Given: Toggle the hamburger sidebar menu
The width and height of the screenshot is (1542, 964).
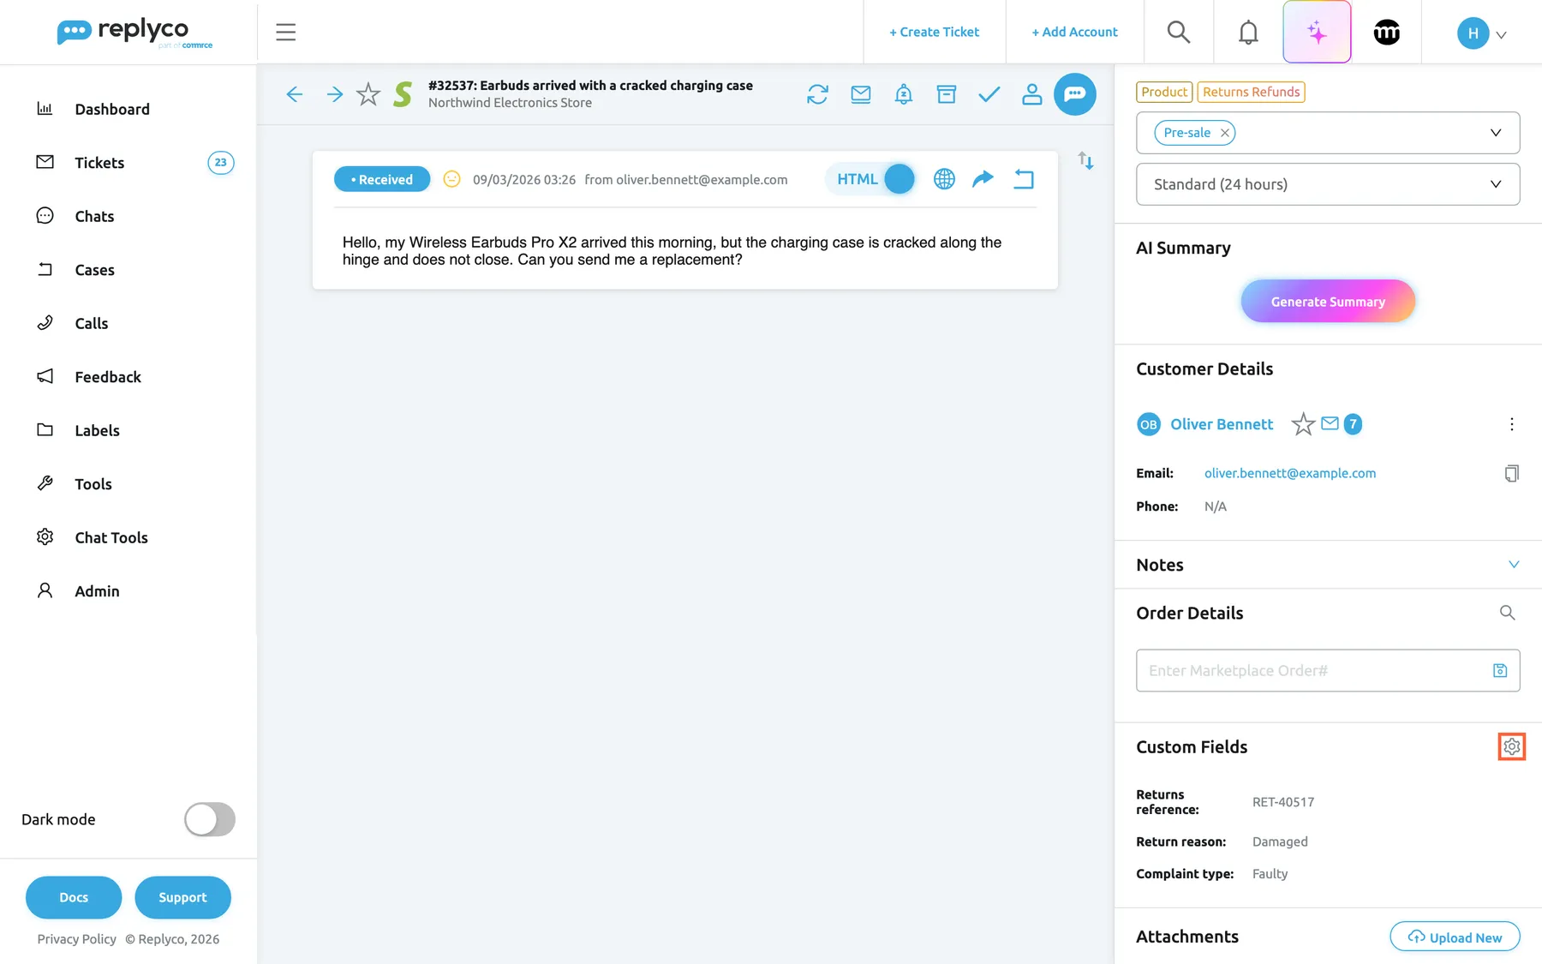Looking at the screenshot, I should point(286,33).
